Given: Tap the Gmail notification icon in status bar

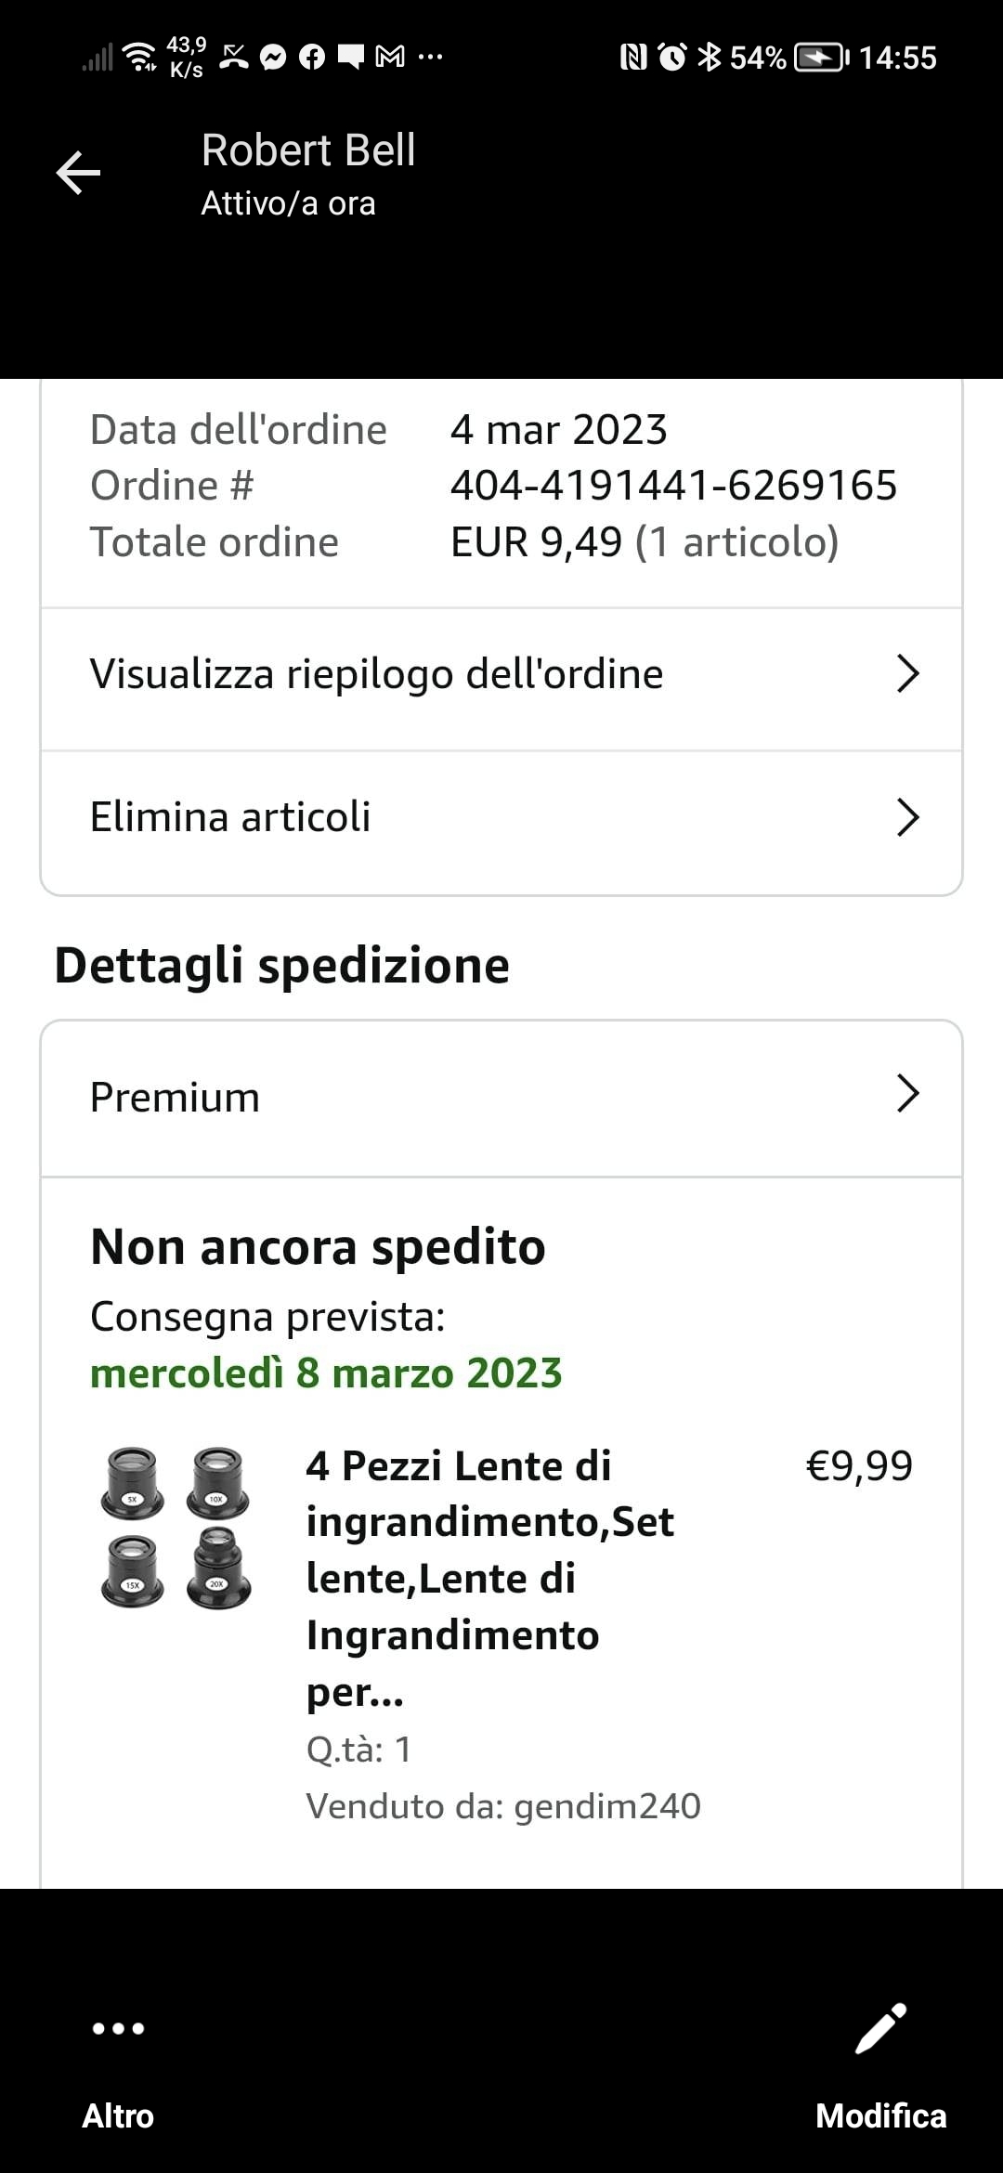Looking at the screenshot, I should click(390, 58).
